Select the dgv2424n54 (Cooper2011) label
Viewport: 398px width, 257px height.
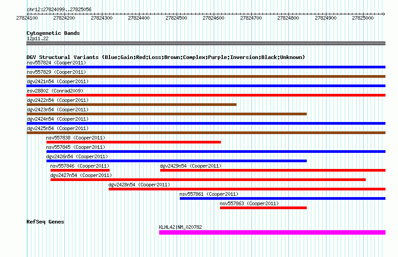[x=58, y=119]
